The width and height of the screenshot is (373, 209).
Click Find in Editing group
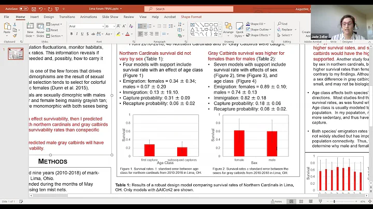point(282,24)
